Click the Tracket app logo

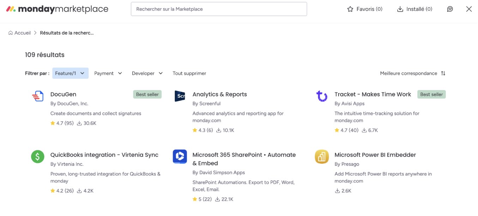(322, 96)
